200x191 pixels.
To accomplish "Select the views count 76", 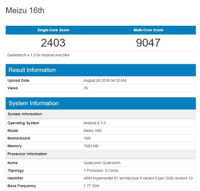I will pyautogui.click(x=85, y=88).
